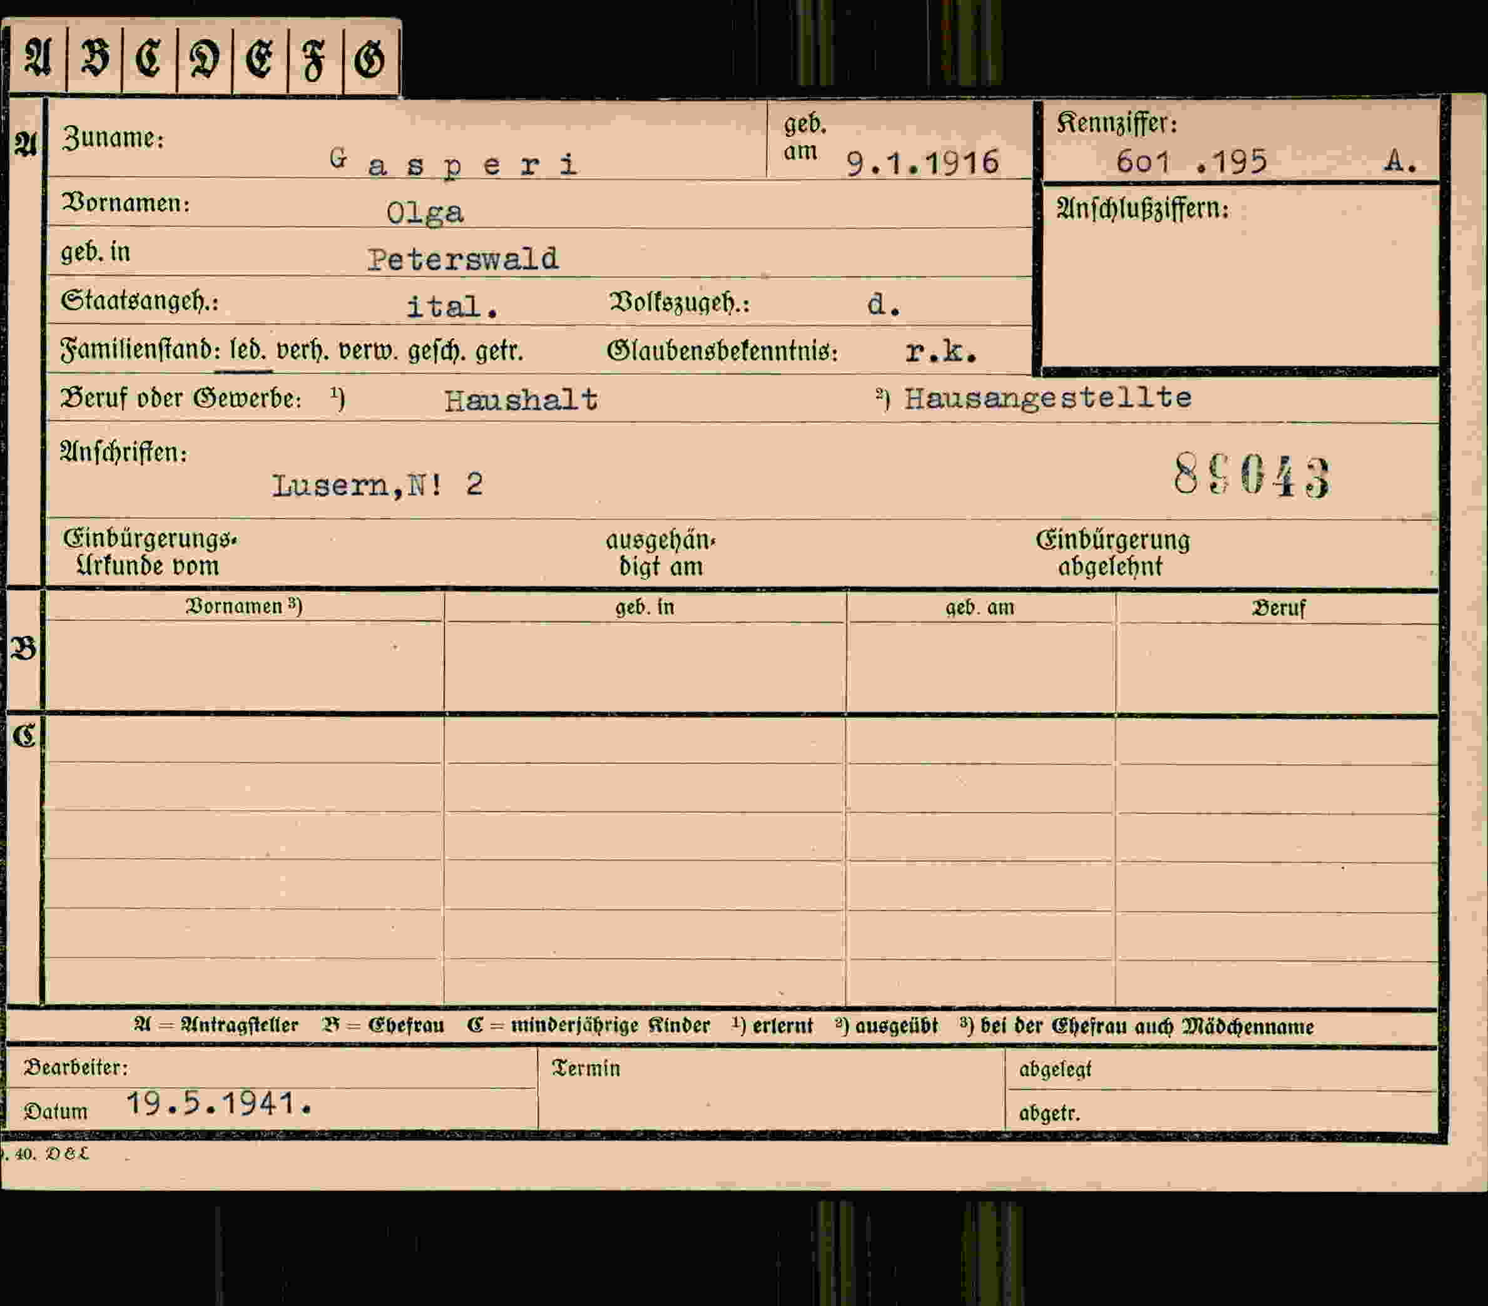
Task: Click the 'Zuname:' field label
Action: coord(113,138)
